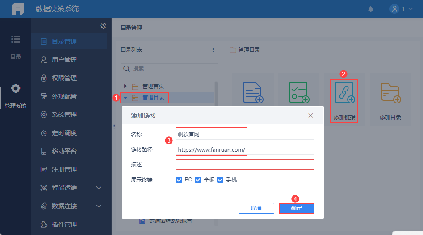Click the 定时调度 clock icon
This screenshot has height=235, width=423.
44,133
